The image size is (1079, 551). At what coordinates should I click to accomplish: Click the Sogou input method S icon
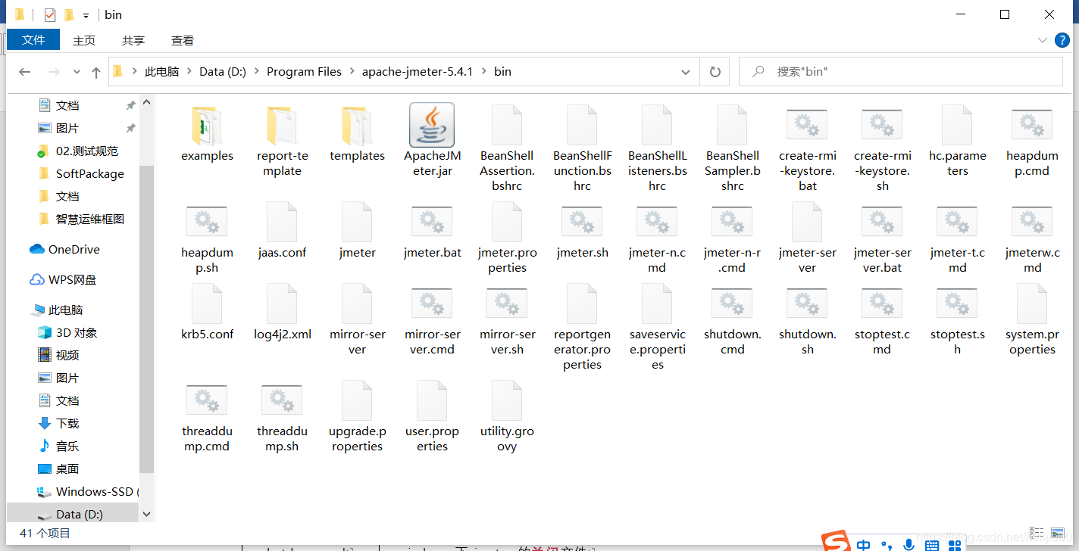[837, 541]
